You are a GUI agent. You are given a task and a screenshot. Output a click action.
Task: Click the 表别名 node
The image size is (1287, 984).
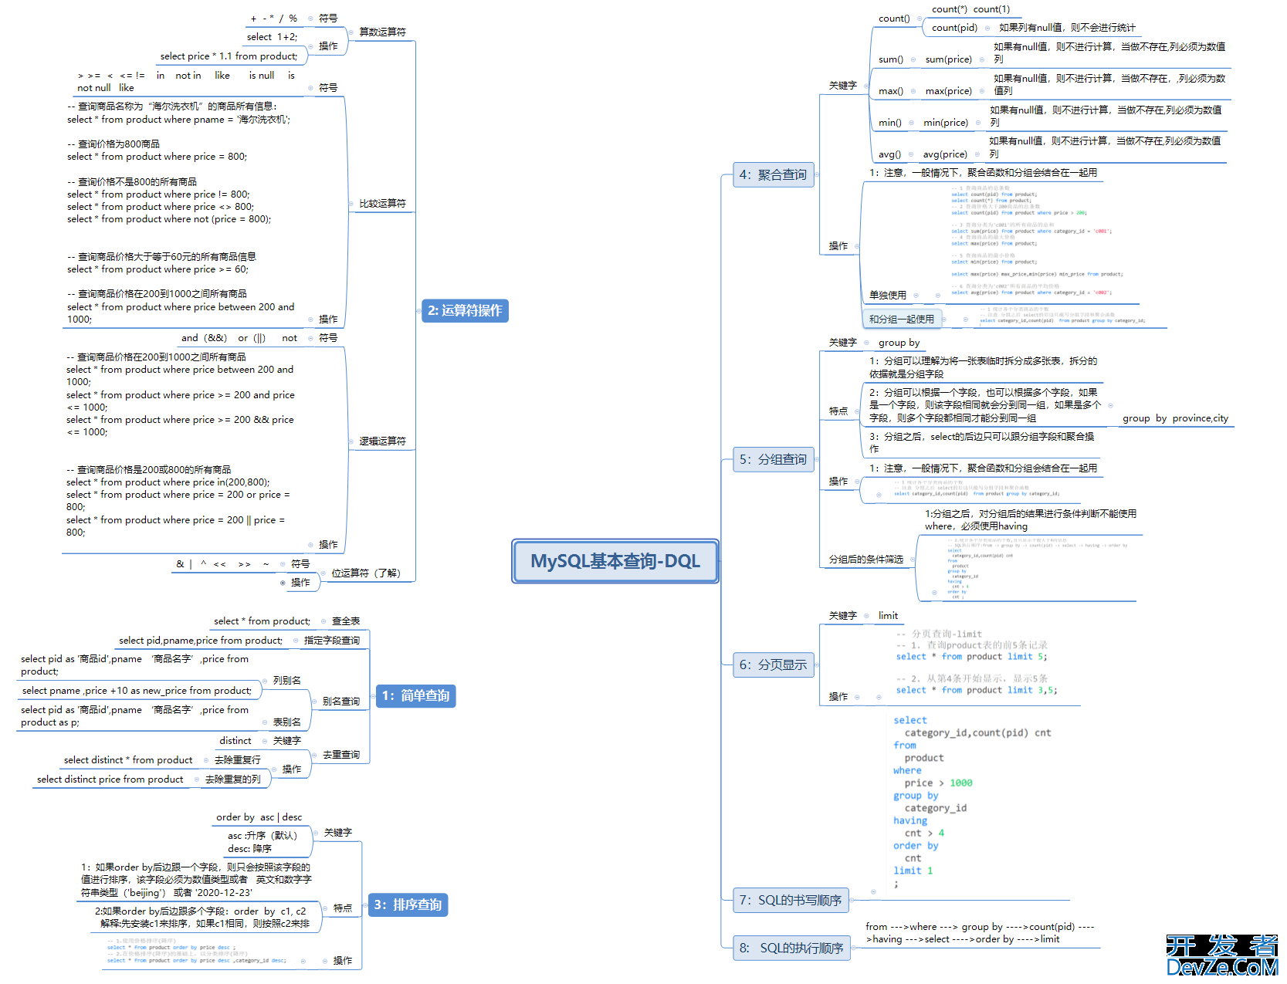coord(286,722)
